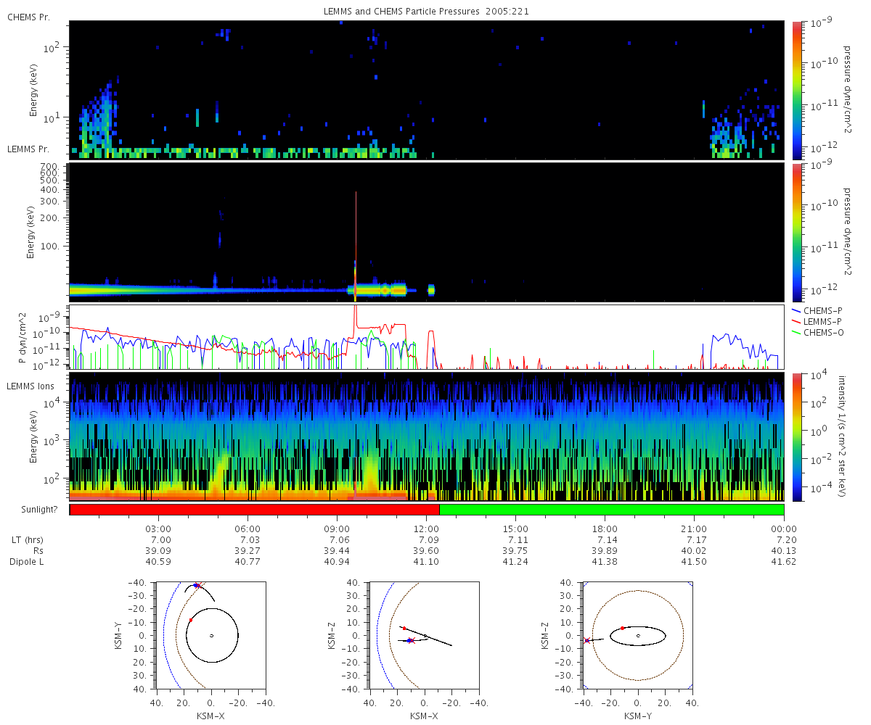Click the 06:00 time axis label
This screenshot has width=871, height=725.
coord(248,529)
